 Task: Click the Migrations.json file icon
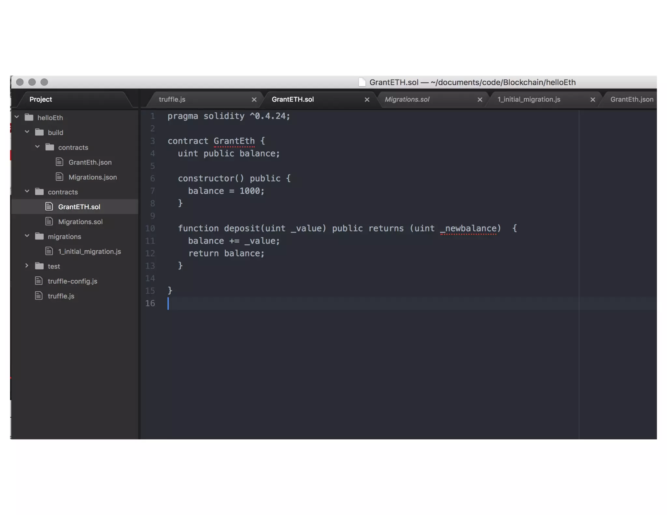(x=59, y=177)
